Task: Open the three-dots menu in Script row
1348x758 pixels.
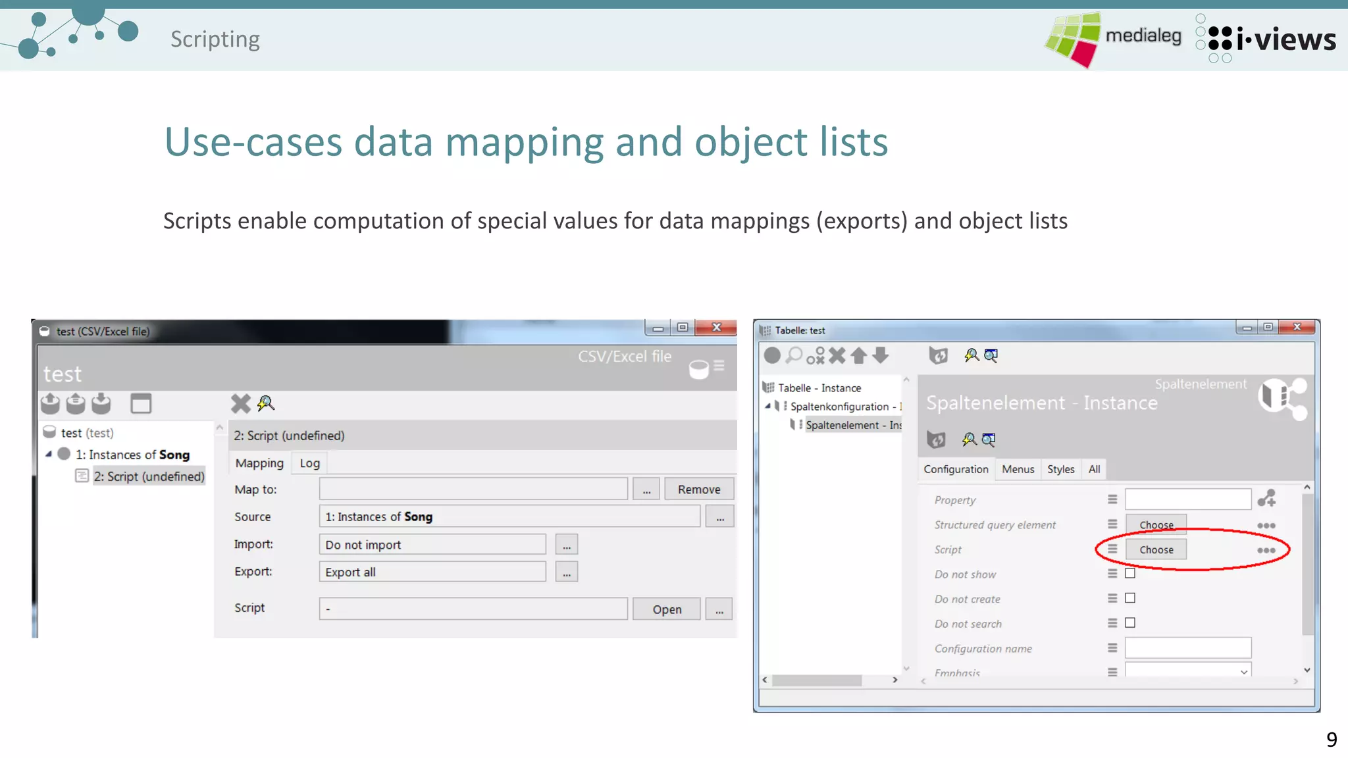Action: tap(1266, 550)
